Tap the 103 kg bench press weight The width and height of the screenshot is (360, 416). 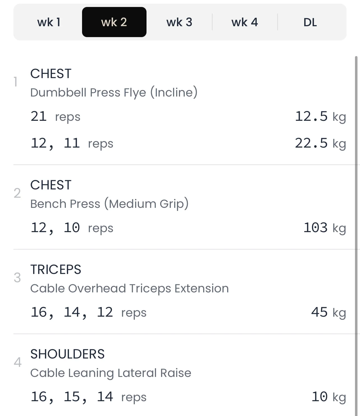pyautogui.click(x=324, y=228)
